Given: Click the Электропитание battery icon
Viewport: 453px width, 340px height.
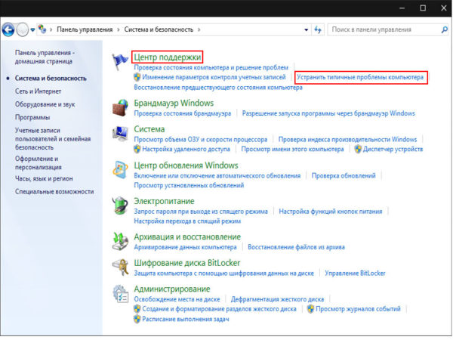Looking at the screenshot, I should point(119,206).
